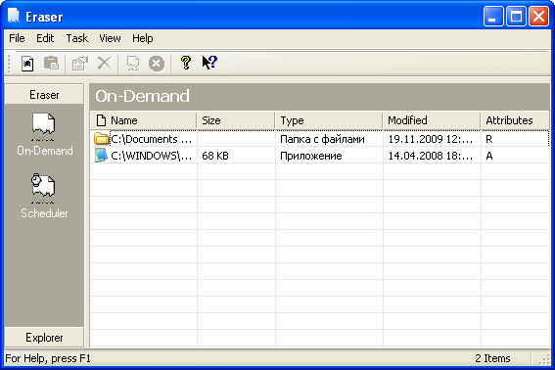Click the Stop circle-X toolbar icon

[x=157, y=64]
